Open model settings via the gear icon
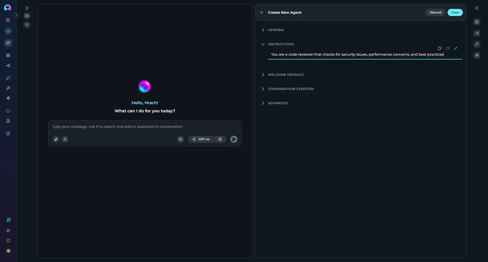This screenshot has width=488, height=262. point(220,139)
